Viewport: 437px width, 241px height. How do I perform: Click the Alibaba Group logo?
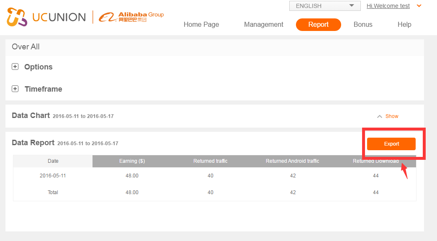coord(131,17)
